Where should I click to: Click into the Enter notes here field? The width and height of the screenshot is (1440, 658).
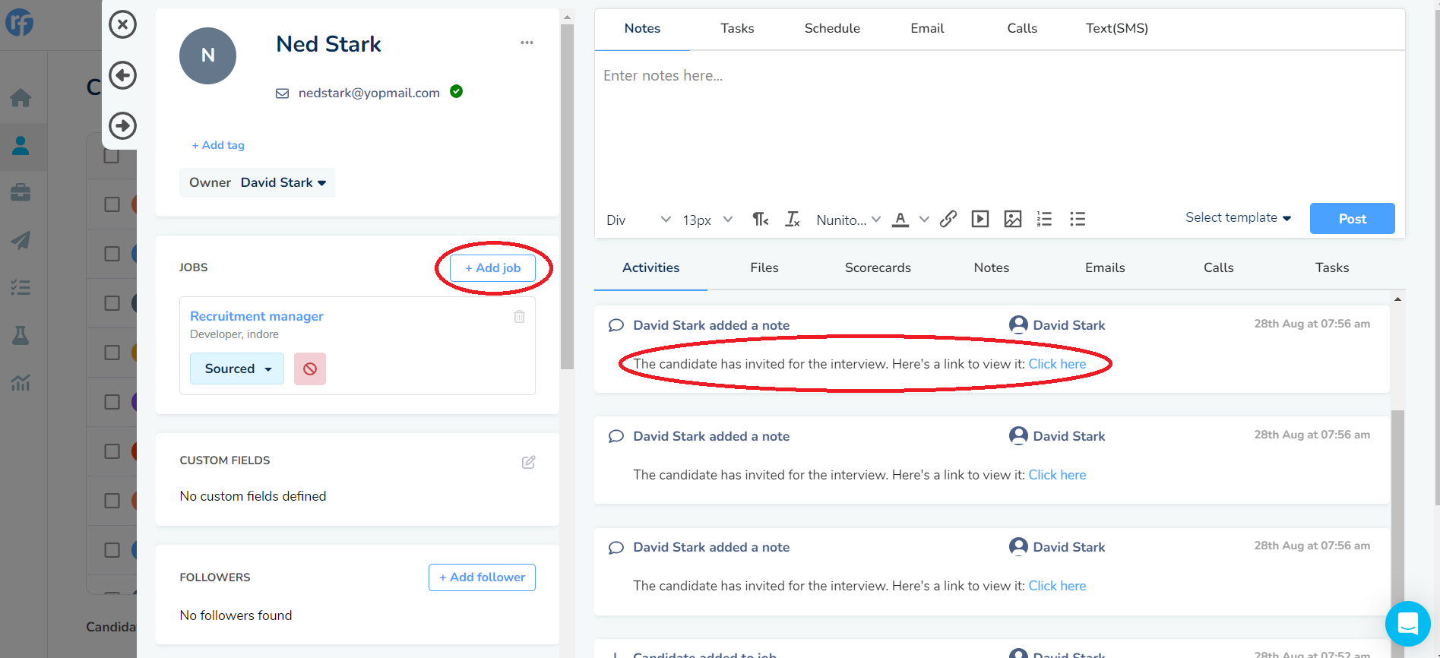click(999, 125)
